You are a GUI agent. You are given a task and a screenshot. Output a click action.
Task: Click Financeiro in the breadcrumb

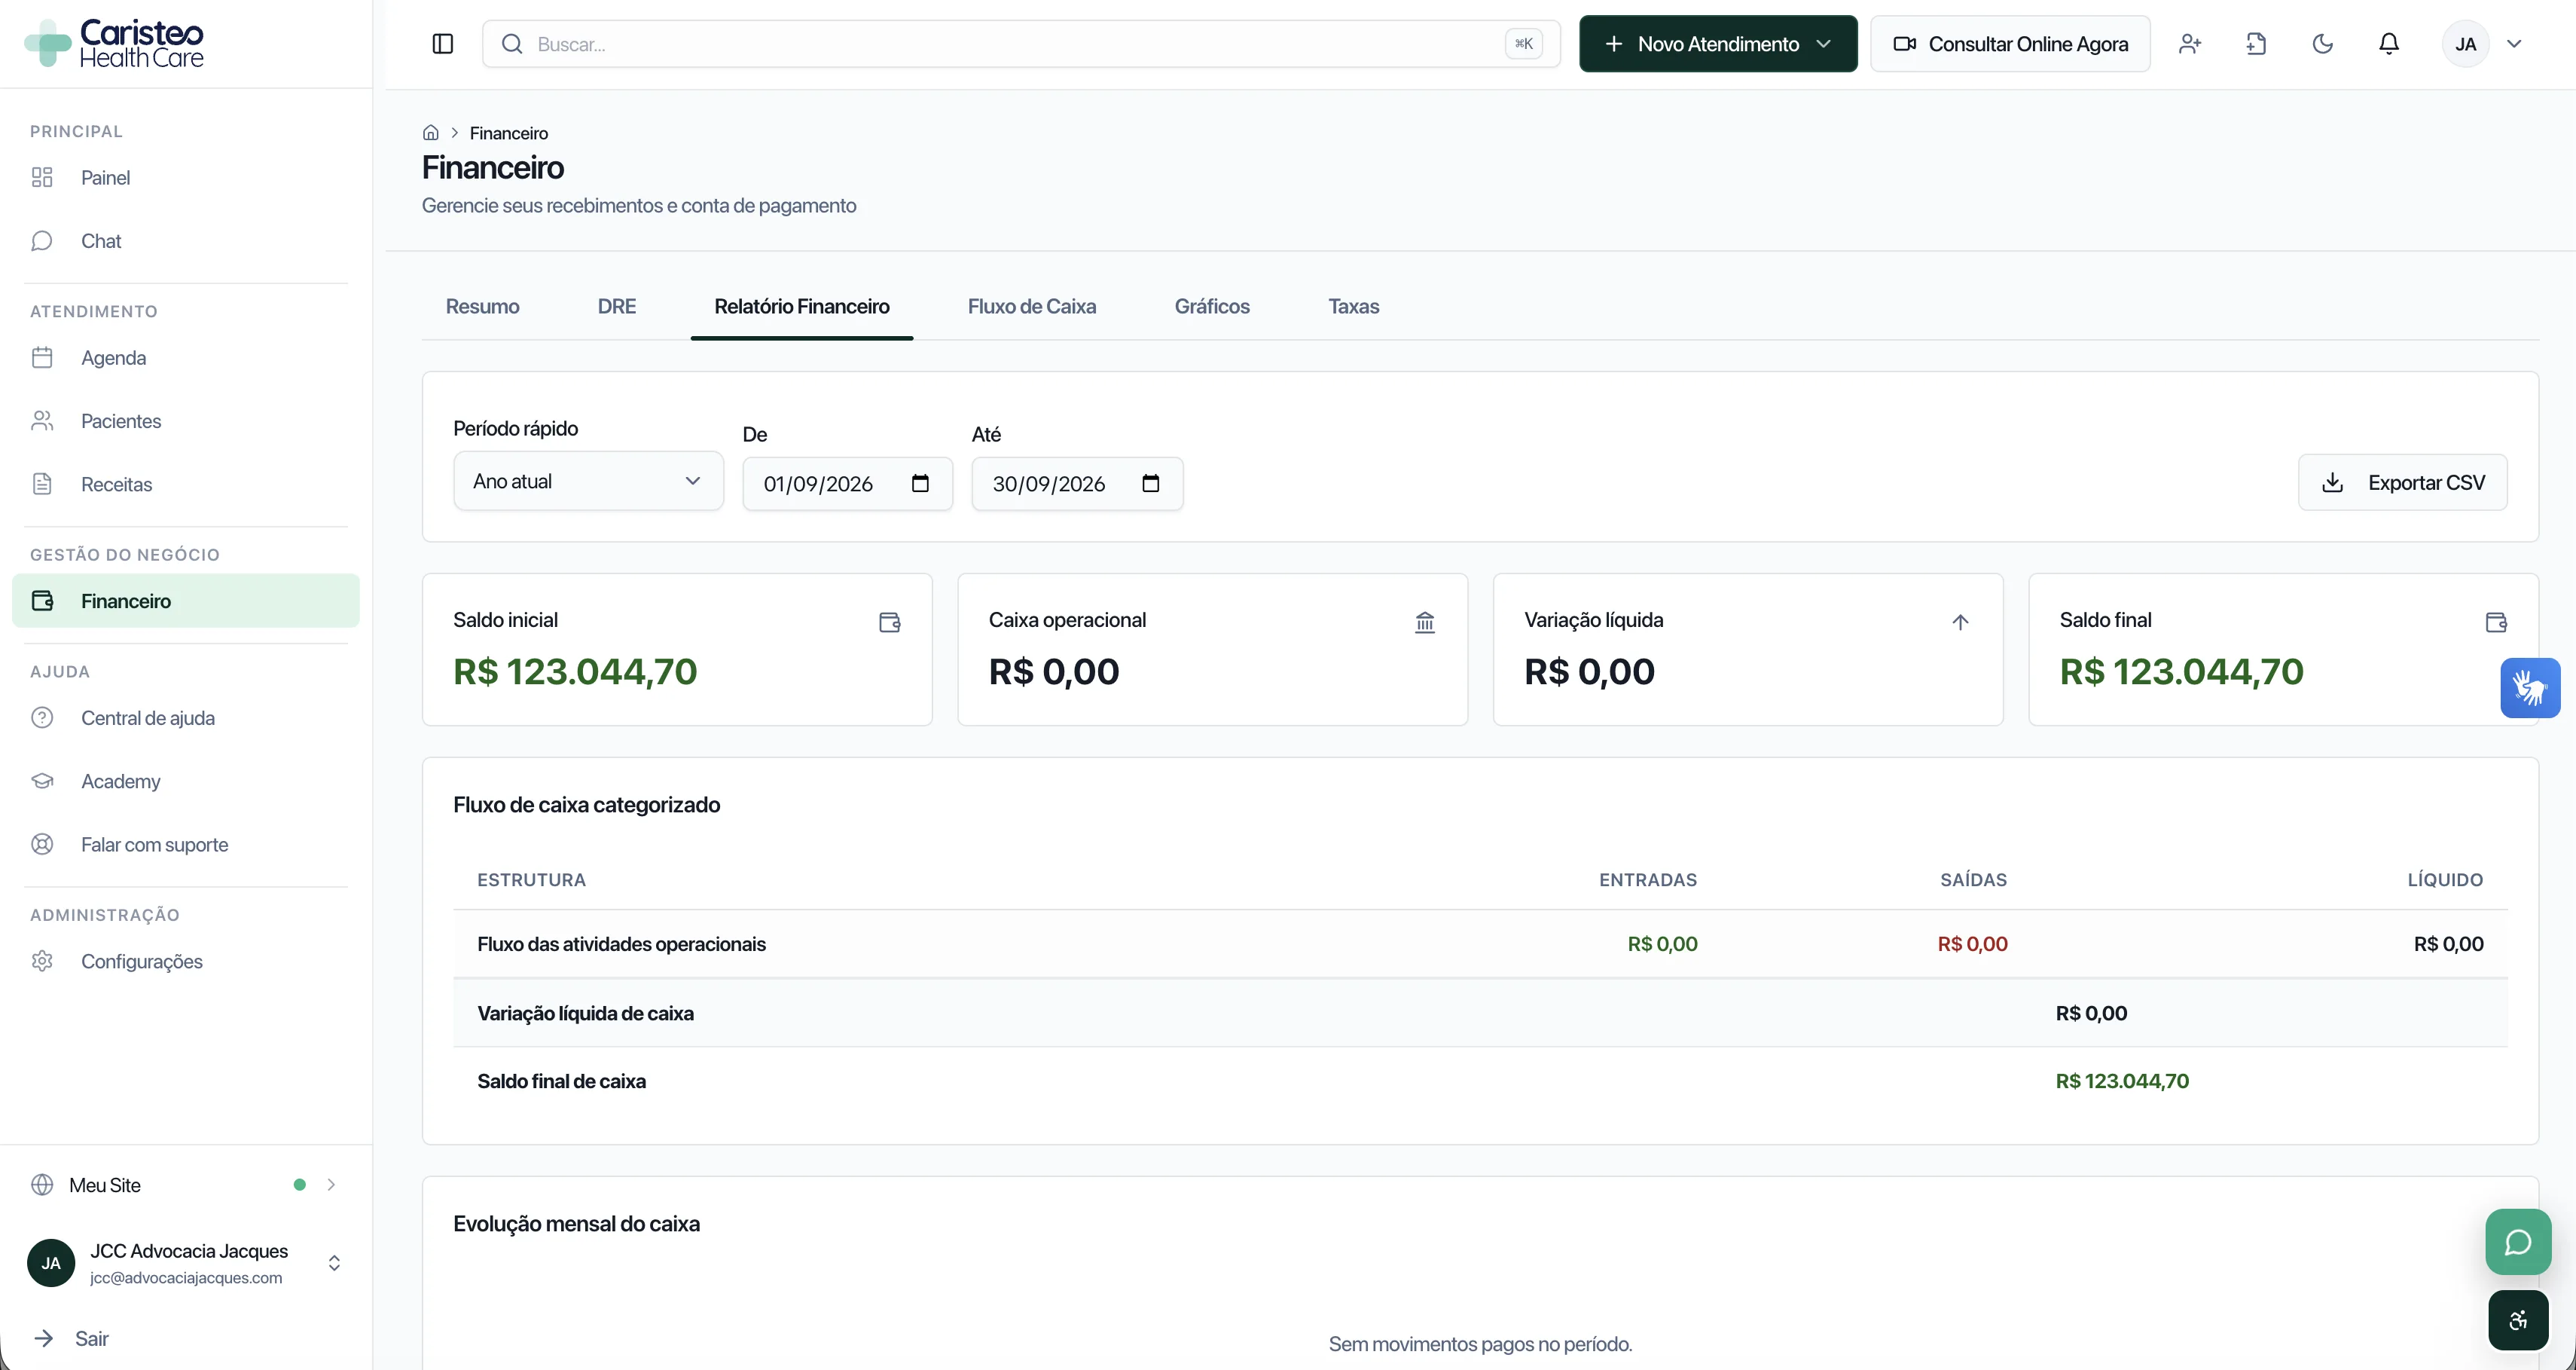click(509, 133)
